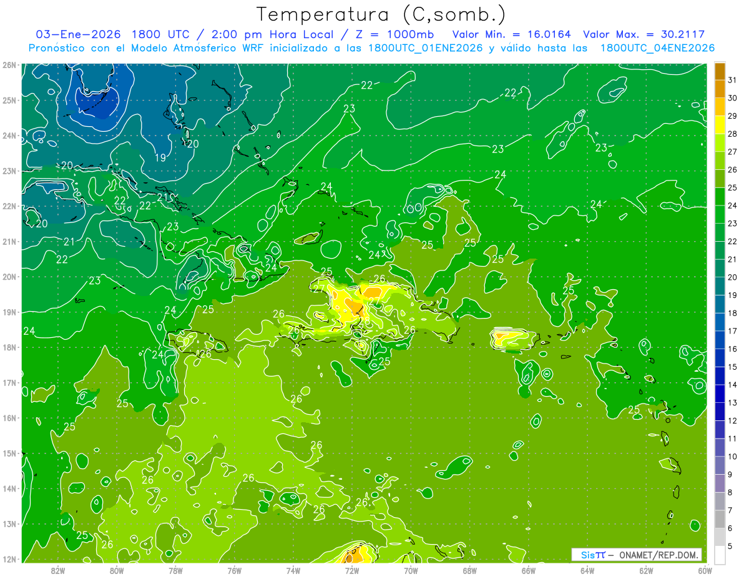Click the longitude axis label 72W
The image size is (749, 579).
352,570
